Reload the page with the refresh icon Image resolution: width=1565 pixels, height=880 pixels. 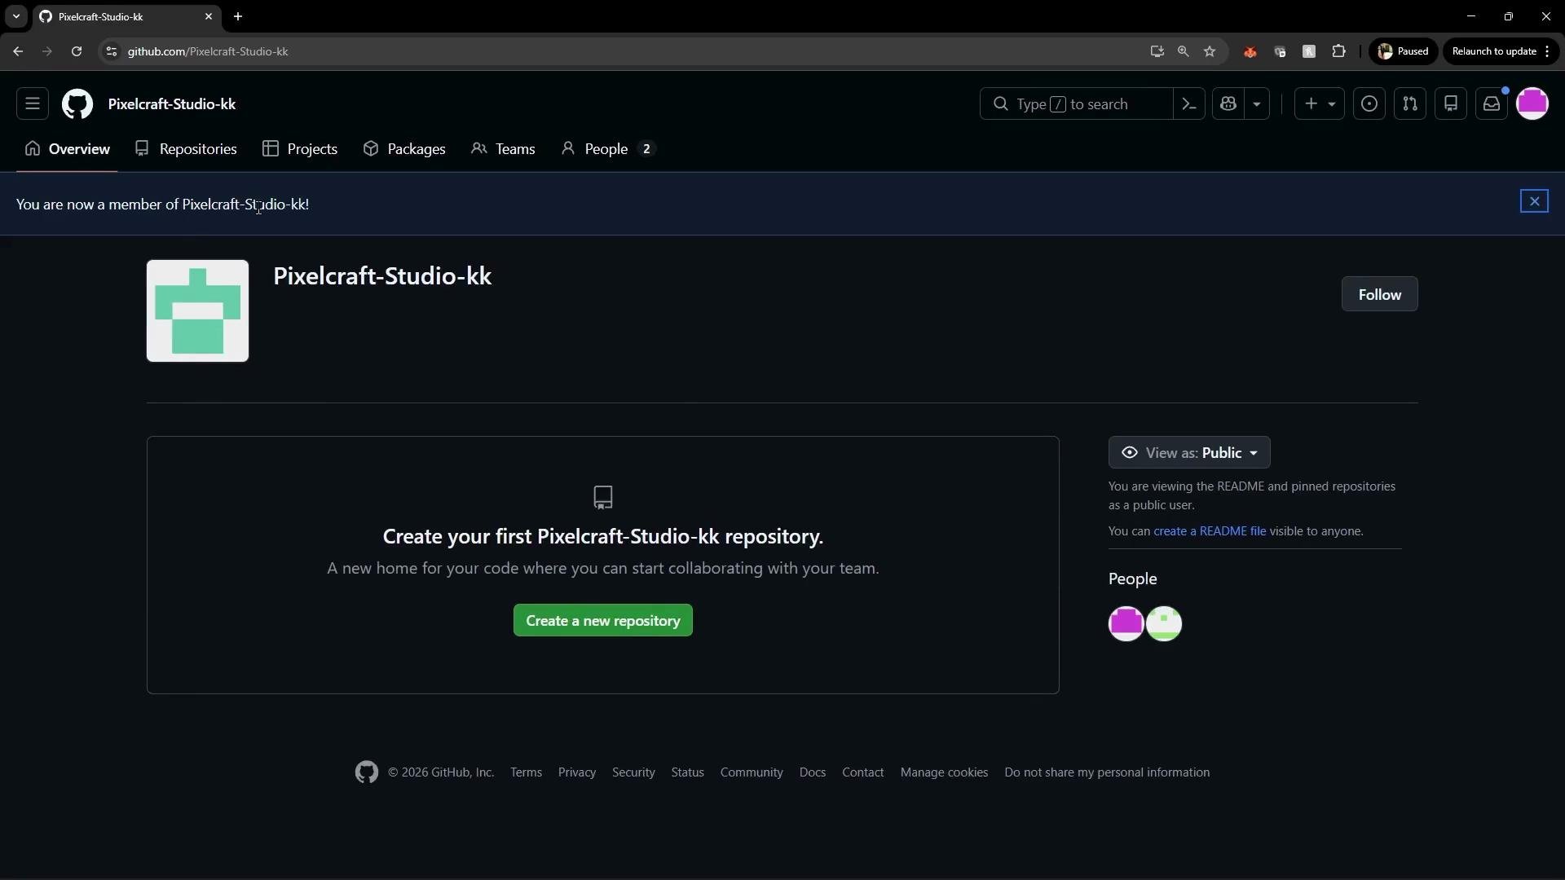coord(77,51)
